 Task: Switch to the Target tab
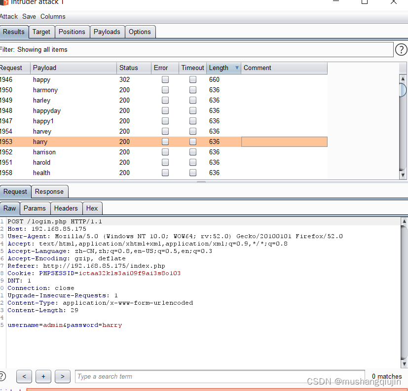click(41, 32)
